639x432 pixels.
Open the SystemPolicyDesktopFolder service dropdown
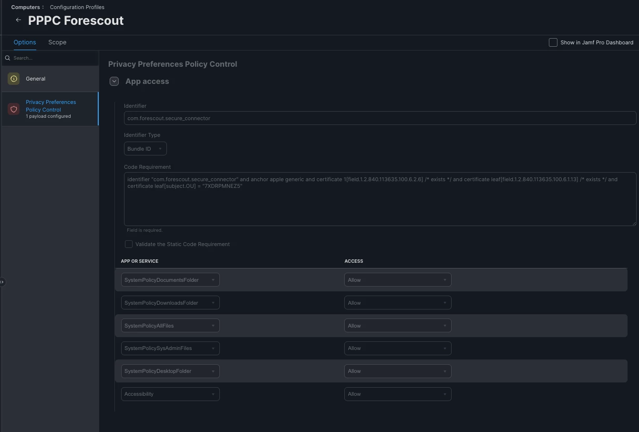coord(170,371)
